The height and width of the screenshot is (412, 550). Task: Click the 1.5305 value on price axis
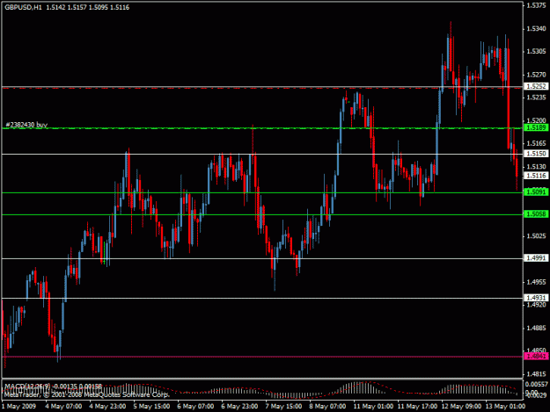point(536,52)
